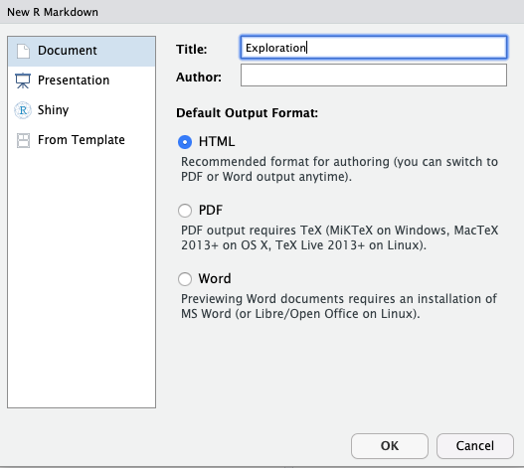Click the HTML format label text

pos(217,142)
